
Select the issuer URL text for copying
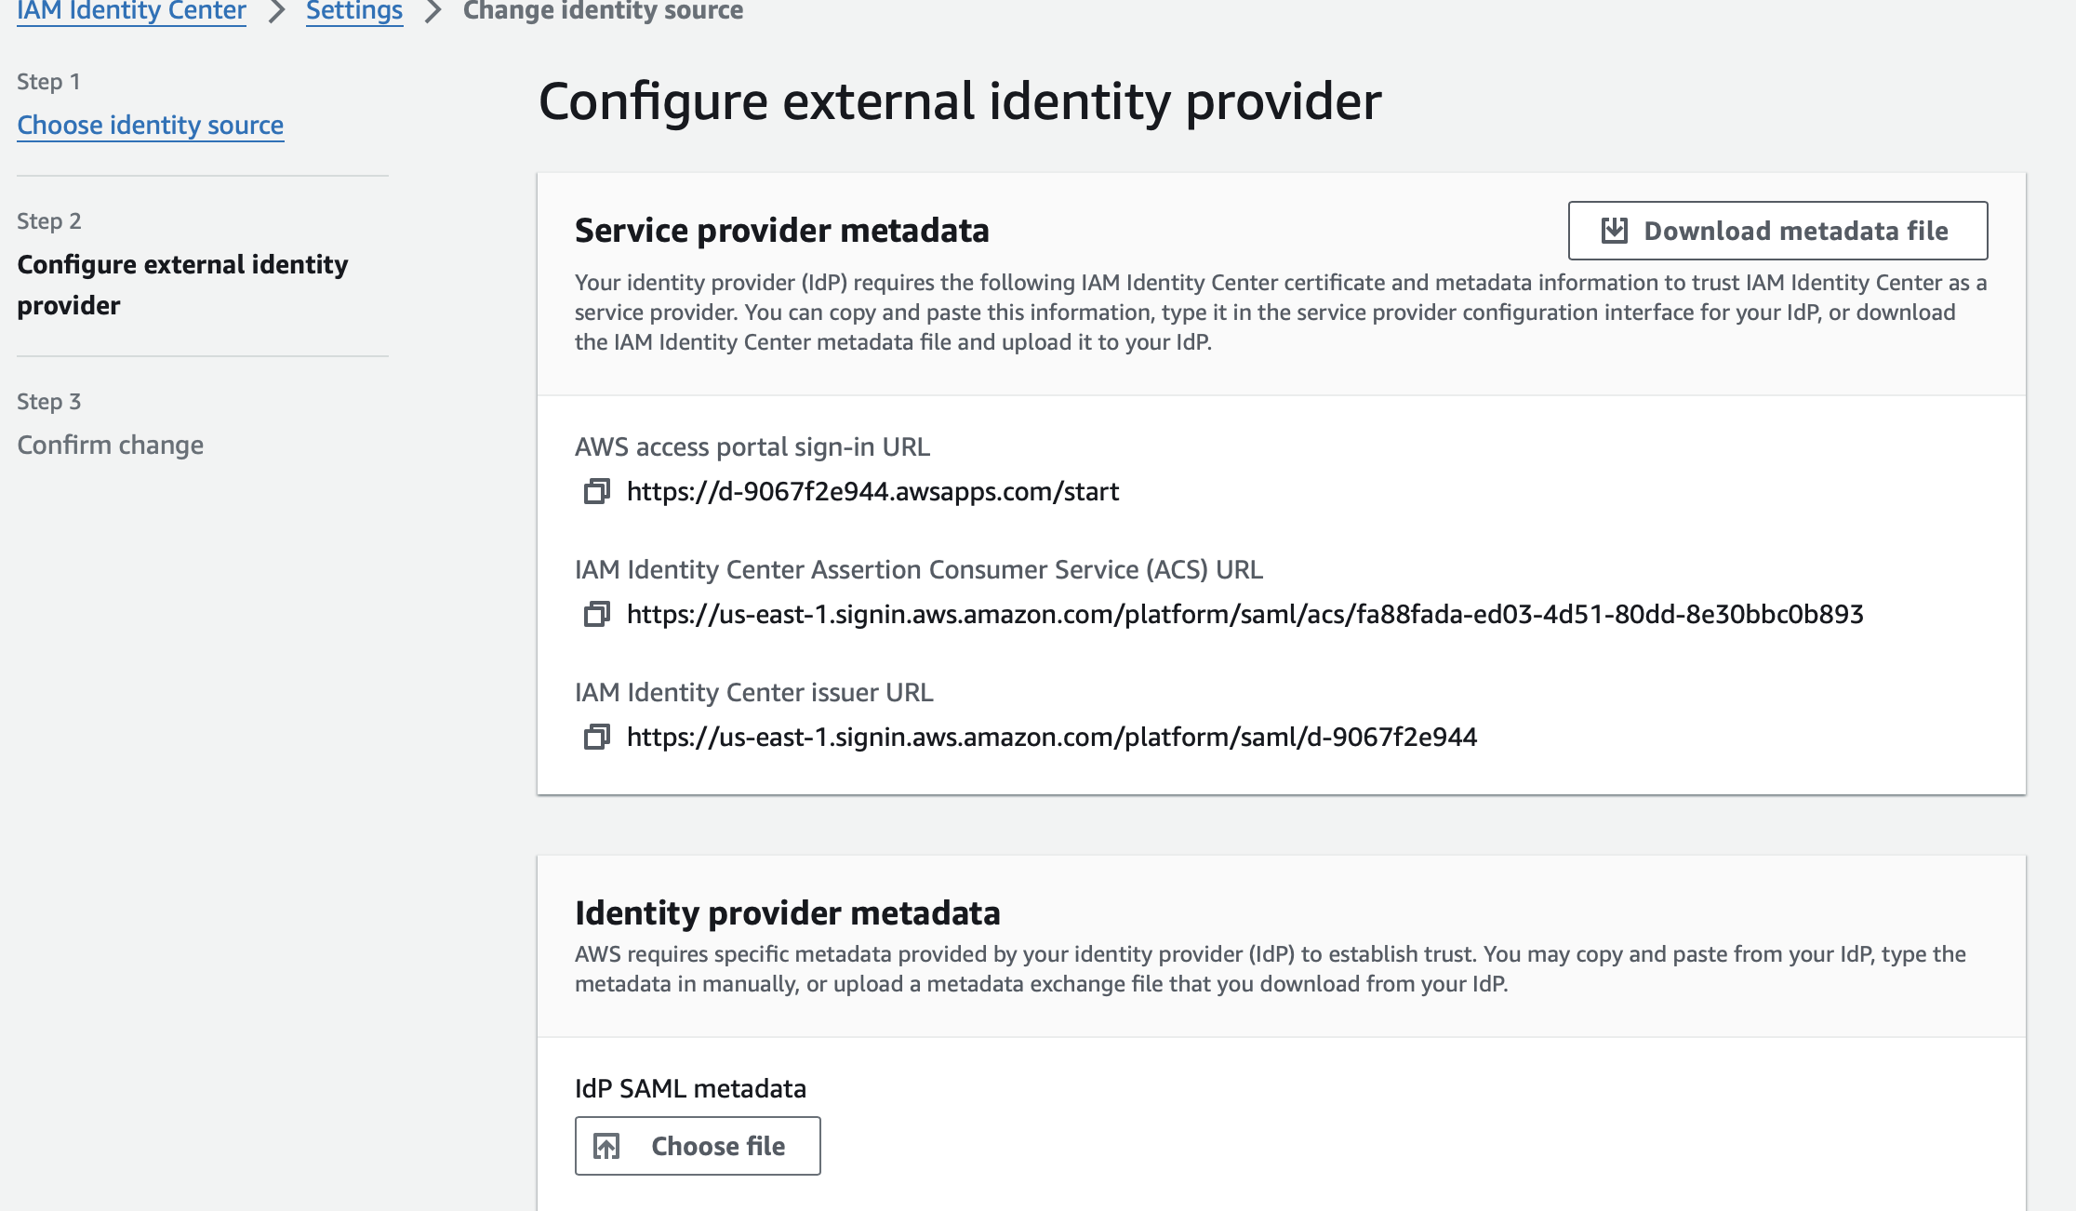[1052, 737]
